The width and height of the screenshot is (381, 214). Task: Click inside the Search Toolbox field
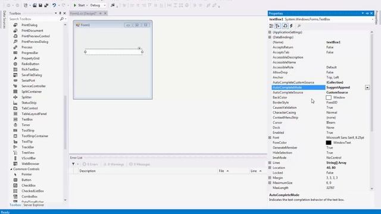point(34,18)
